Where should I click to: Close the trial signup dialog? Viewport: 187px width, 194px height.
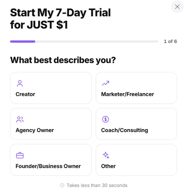(x=177, y=7)
